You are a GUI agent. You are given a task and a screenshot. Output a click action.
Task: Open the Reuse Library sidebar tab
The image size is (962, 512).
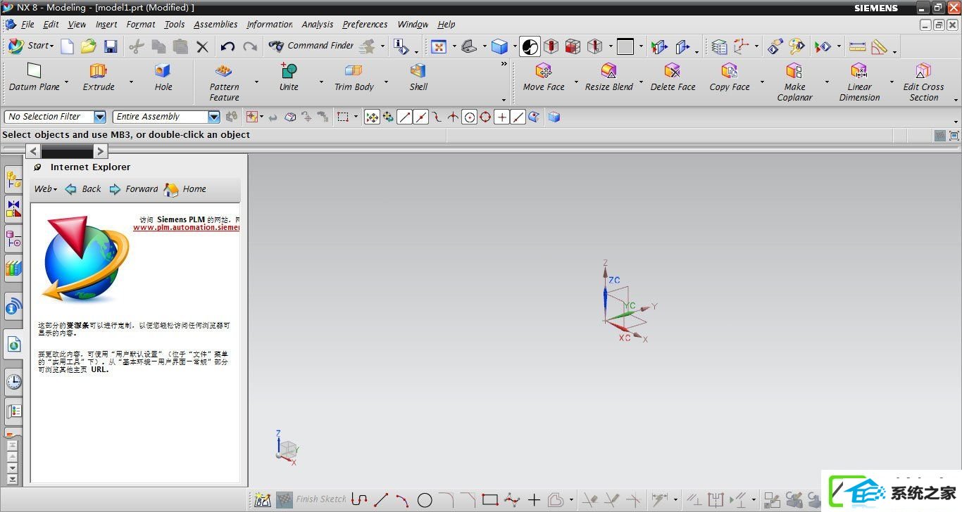(x=13, y=268)
